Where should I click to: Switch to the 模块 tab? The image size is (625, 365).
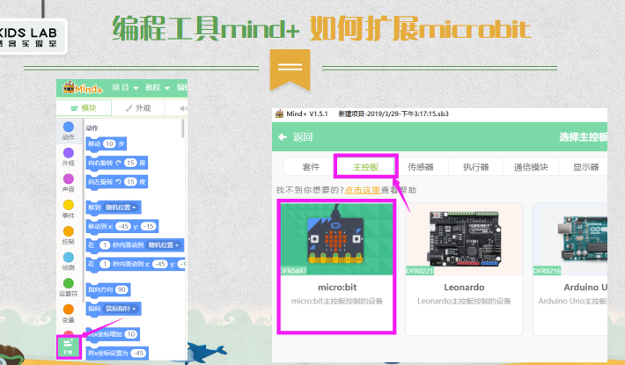click(x=84, y=108)
